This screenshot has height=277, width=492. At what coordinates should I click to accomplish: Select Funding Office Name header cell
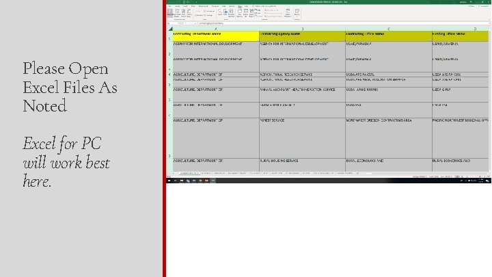(461, 36)
